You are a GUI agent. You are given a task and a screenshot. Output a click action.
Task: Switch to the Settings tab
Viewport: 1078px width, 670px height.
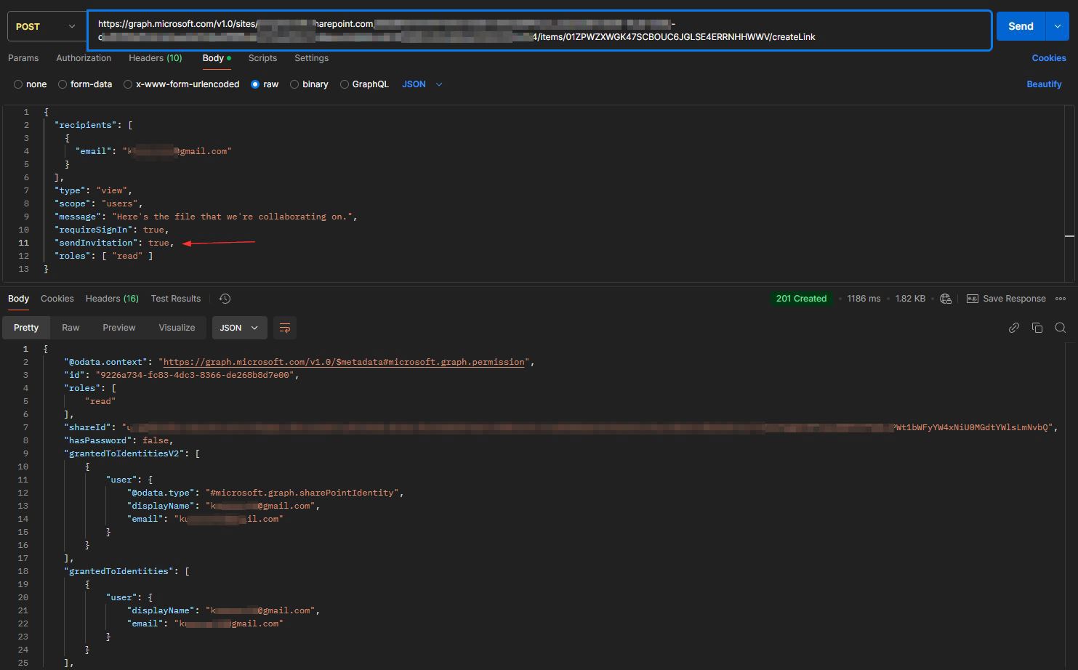pos(311,58)
